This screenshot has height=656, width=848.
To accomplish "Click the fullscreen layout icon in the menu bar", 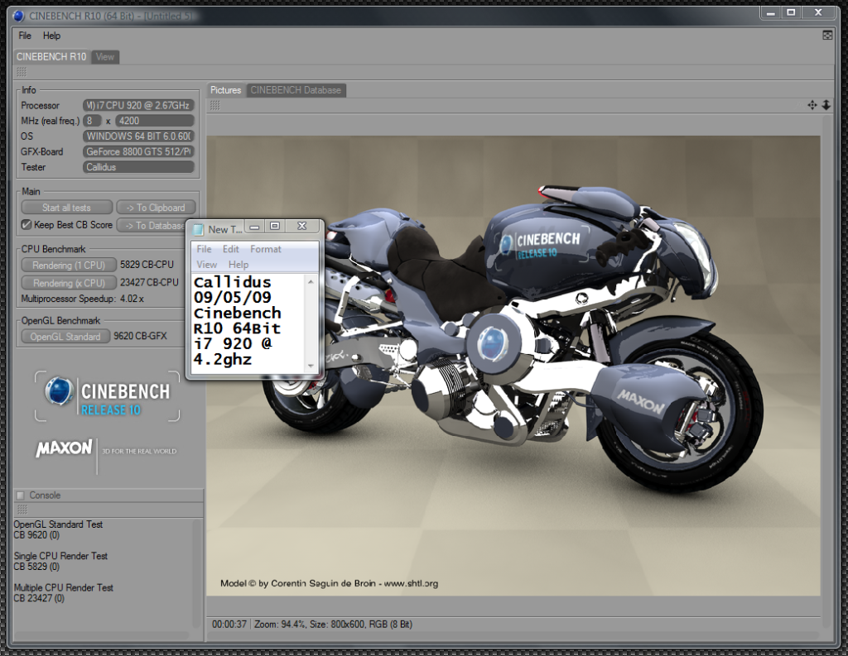I will [827, 36].
